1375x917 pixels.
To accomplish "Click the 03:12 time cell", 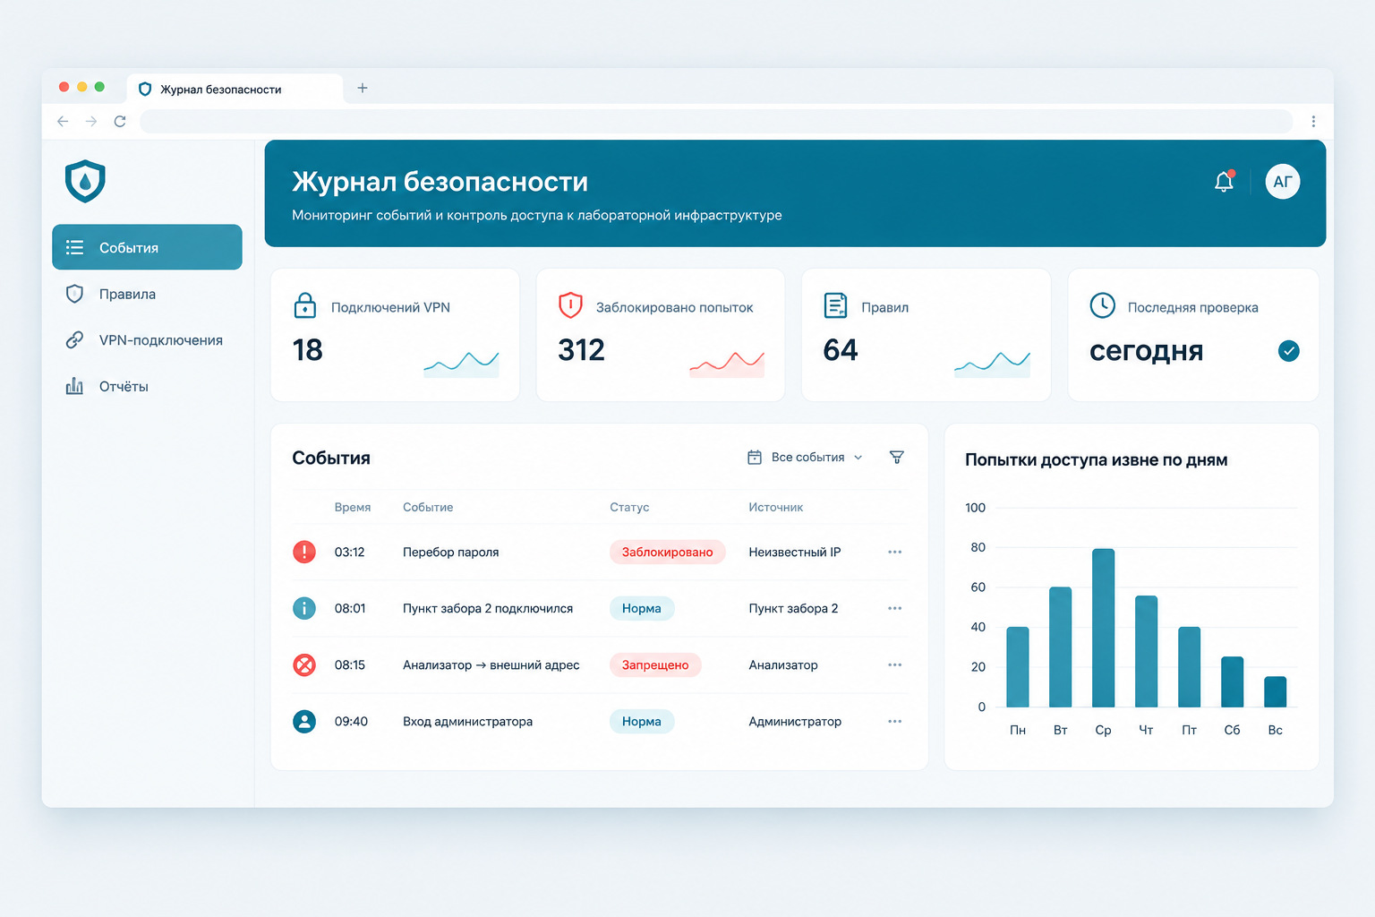I will (350, 553).
